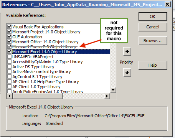Click the OK button

tap(153, 16)
